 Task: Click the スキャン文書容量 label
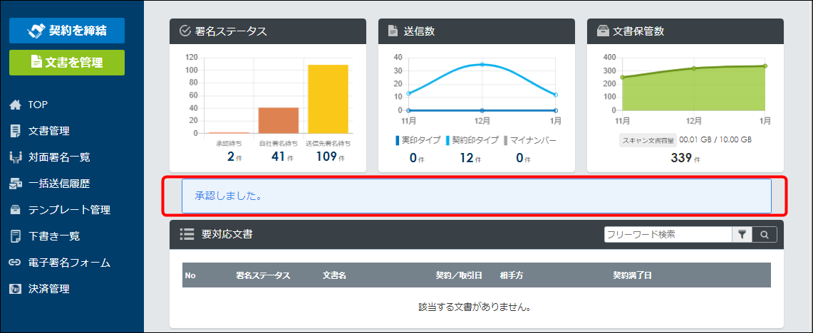point(648,140)
